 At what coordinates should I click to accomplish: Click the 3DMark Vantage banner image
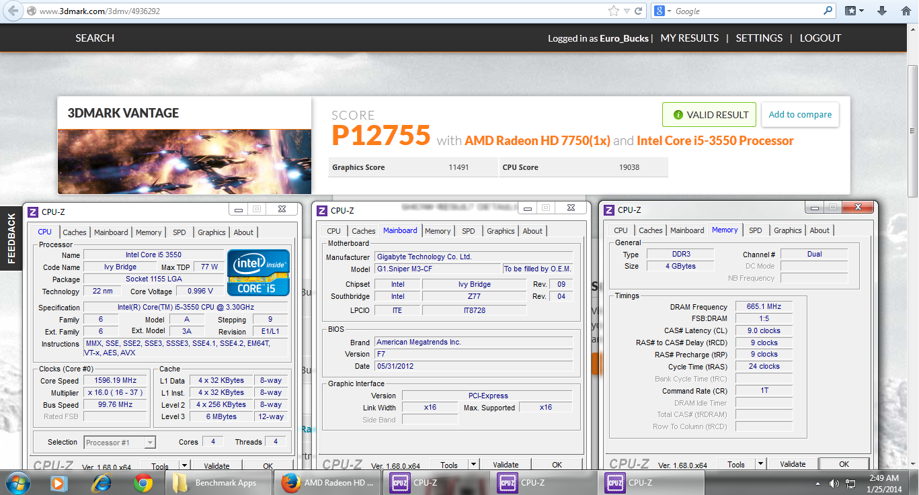(x=184, y=162)
